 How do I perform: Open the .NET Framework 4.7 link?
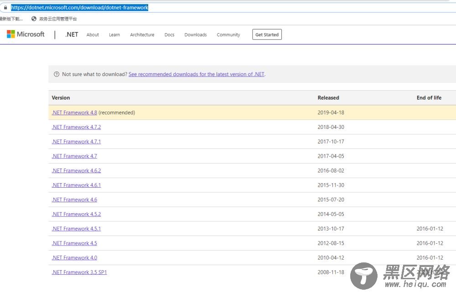tap(74, 156)
